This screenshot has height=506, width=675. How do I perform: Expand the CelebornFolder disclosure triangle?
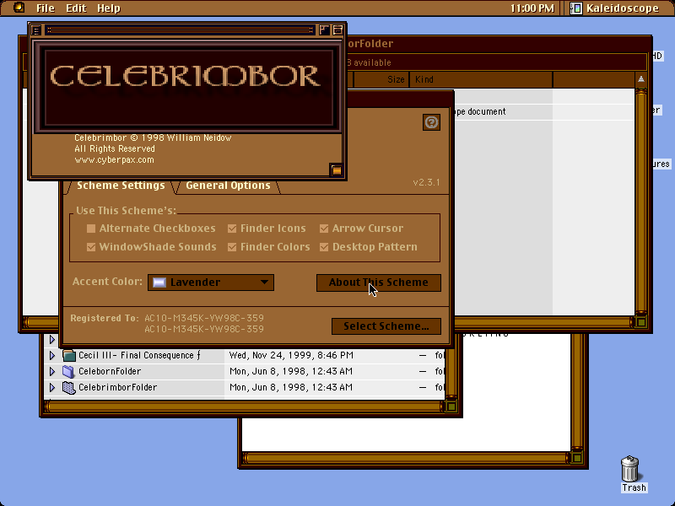click(x=52, y=371)
